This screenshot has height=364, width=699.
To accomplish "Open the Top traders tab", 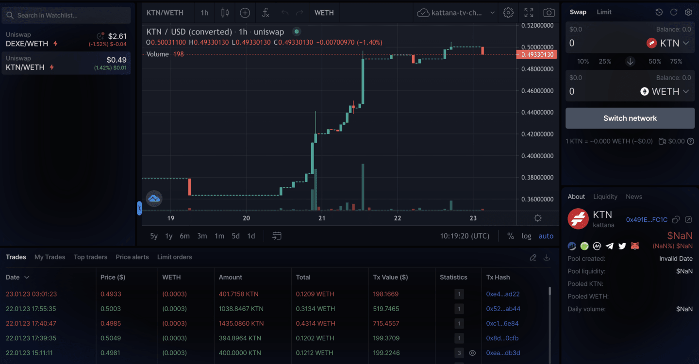I will pyautogui.click(x=90, y=257).
